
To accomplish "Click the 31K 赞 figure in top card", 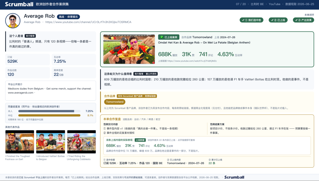I will (x=188, y=54).
